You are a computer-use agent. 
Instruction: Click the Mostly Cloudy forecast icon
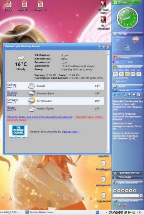(32, 109)
